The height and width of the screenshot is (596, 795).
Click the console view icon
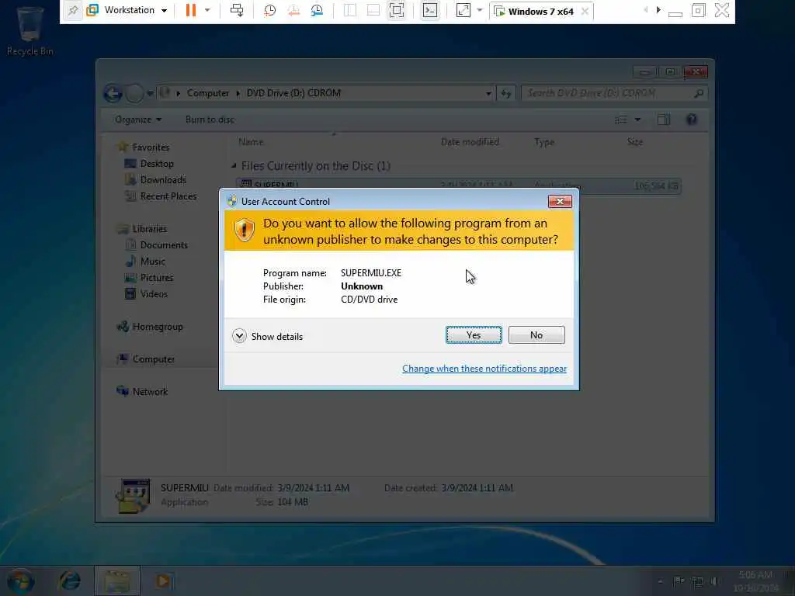430,11
